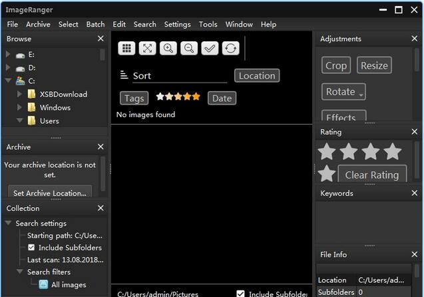Screen dimensions: 424x297
Task: Close the Collection panel
Action: coord(101,208)
